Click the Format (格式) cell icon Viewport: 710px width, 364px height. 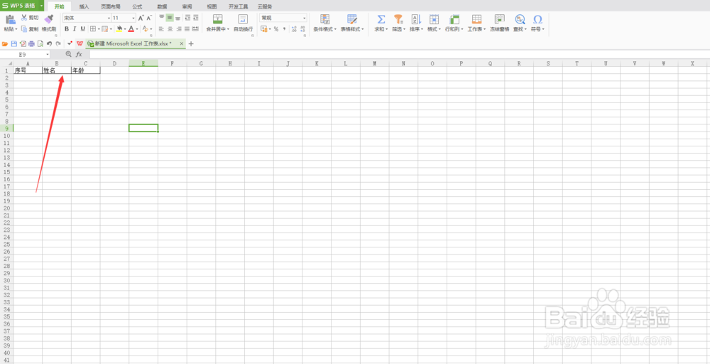(x=434, y=19)
